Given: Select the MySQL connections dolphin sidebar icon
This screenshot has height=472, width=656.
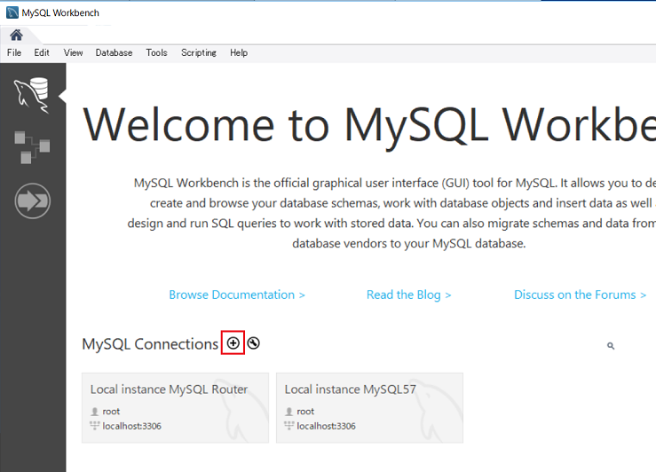Looking at the screenshot, I should click(x=32, y=95).
